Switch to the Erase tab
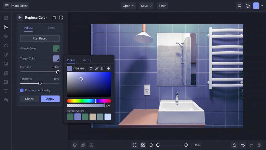This screenshot has width=266, height=150. (x=51, y=28)
